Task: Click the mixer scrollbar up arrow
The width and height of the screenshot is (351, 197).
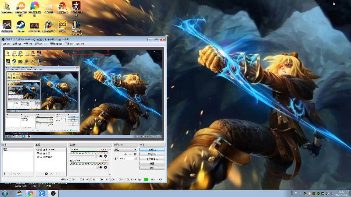Action: point(110,149)
